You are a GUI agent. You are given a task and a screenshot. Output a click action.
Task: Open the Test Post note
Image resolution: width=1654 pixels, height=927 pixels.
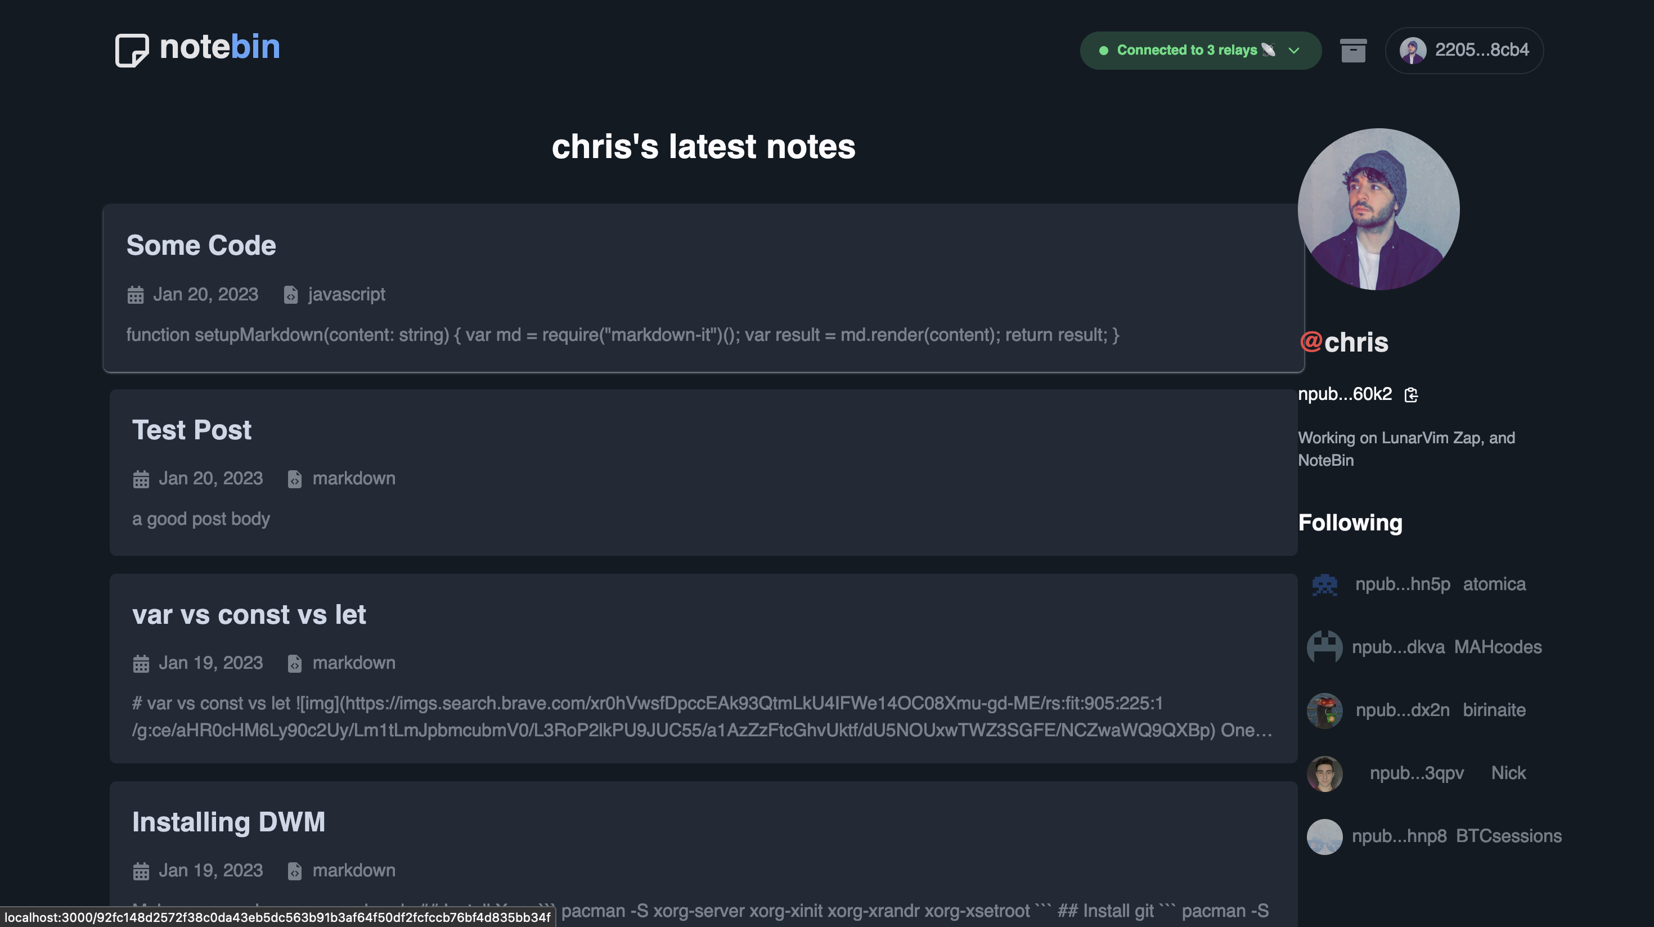(191, 430)
